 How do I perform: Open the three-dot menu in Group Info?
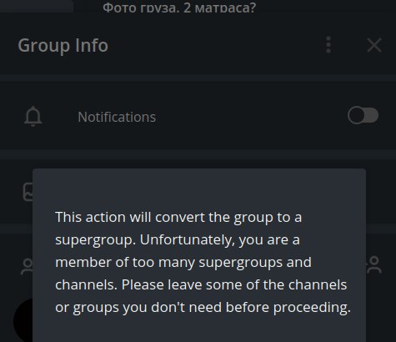pos(328,45)
